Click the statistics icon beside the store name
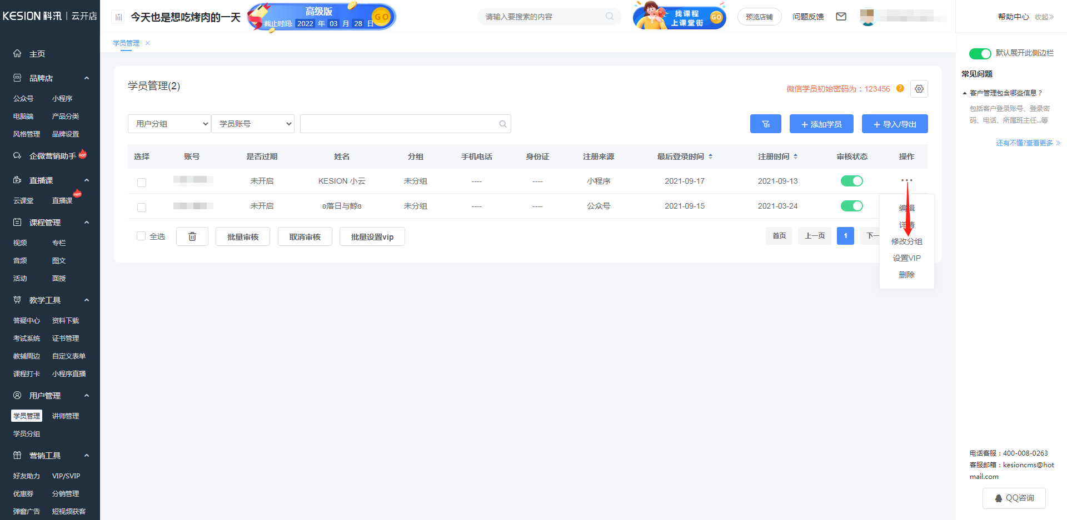The image size is (1067, 520). [118, 17]
